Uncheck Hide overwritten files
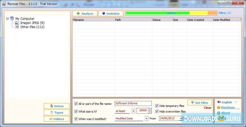Image resolution: width=246 pixels, height=127 pixels. coord(157,112)
